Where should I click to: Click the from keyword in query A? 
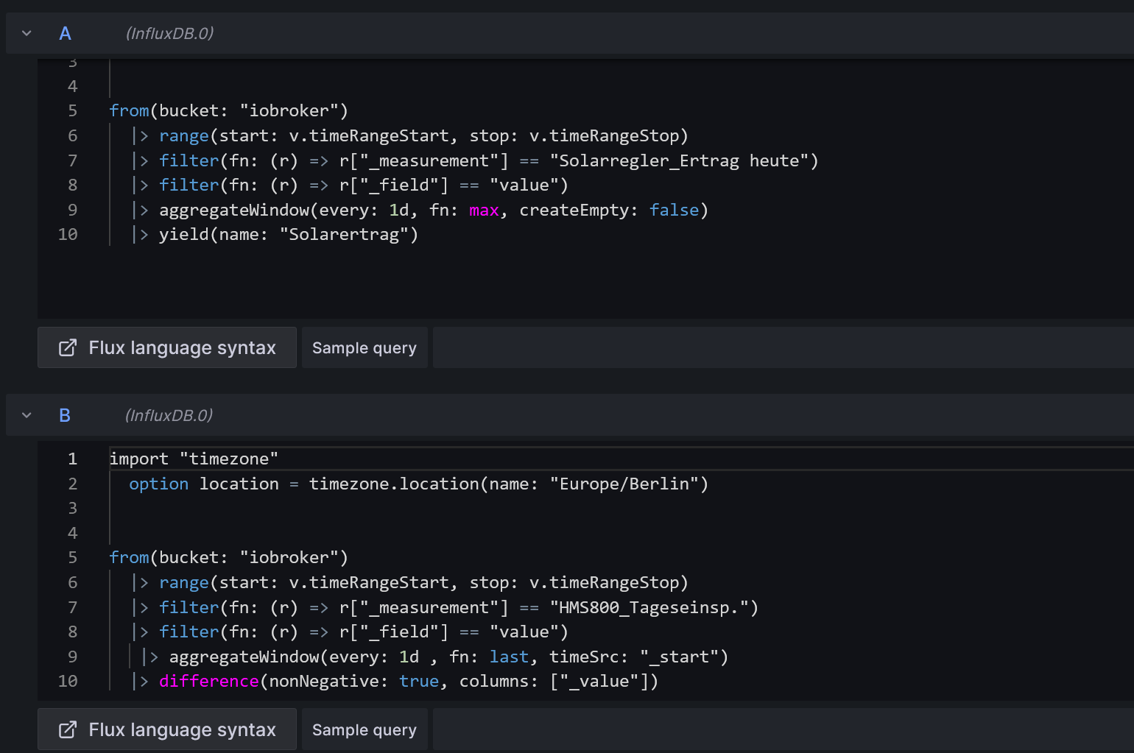[x=129, y=110]
